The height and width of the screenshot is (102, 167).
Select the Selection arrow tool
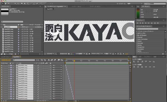click(3, 4)
